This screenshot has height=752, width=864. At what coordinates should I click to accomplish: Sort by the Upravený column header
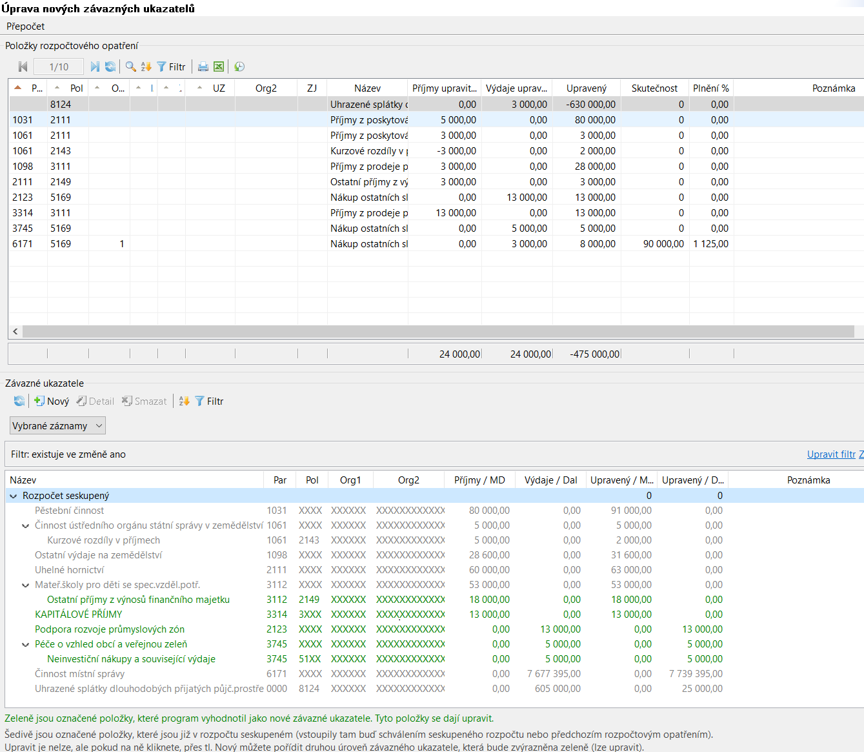(587, 88)
